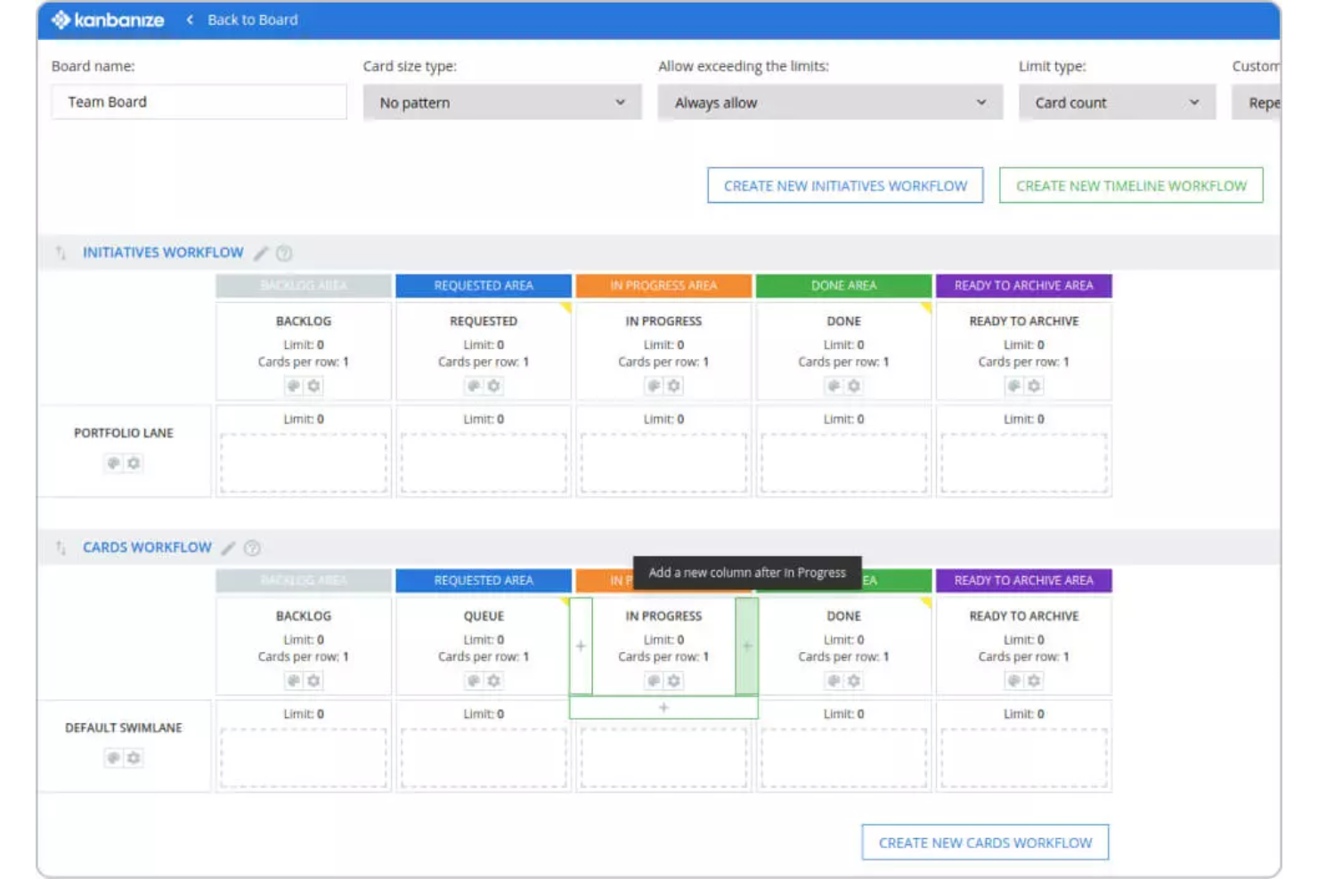
Task: Click the palette icon on the Queue column
Action: pyautogui.click(x=476, y=680)
